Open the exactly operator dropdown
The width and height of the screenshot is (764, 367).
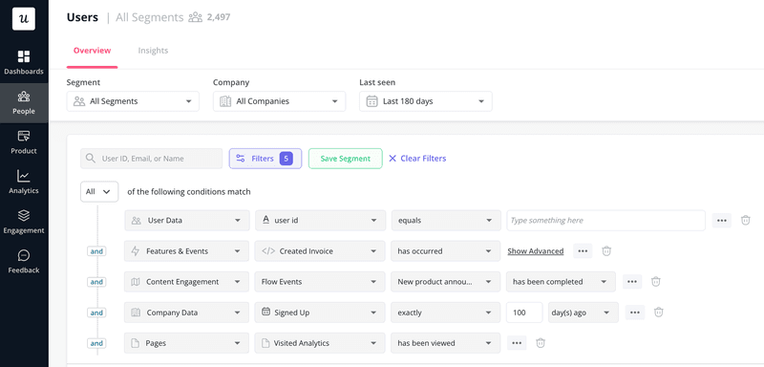446,313
